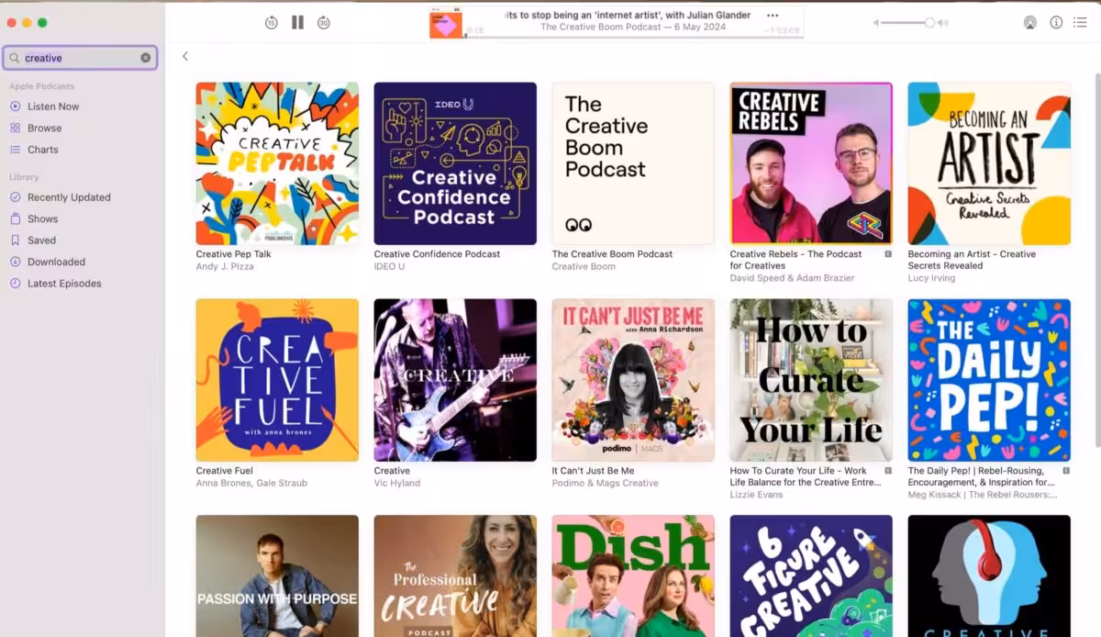The width and height of the screenshot is (1101, 637).
Task: Open It Can't Just Be Me artwork
Action: 633,380
